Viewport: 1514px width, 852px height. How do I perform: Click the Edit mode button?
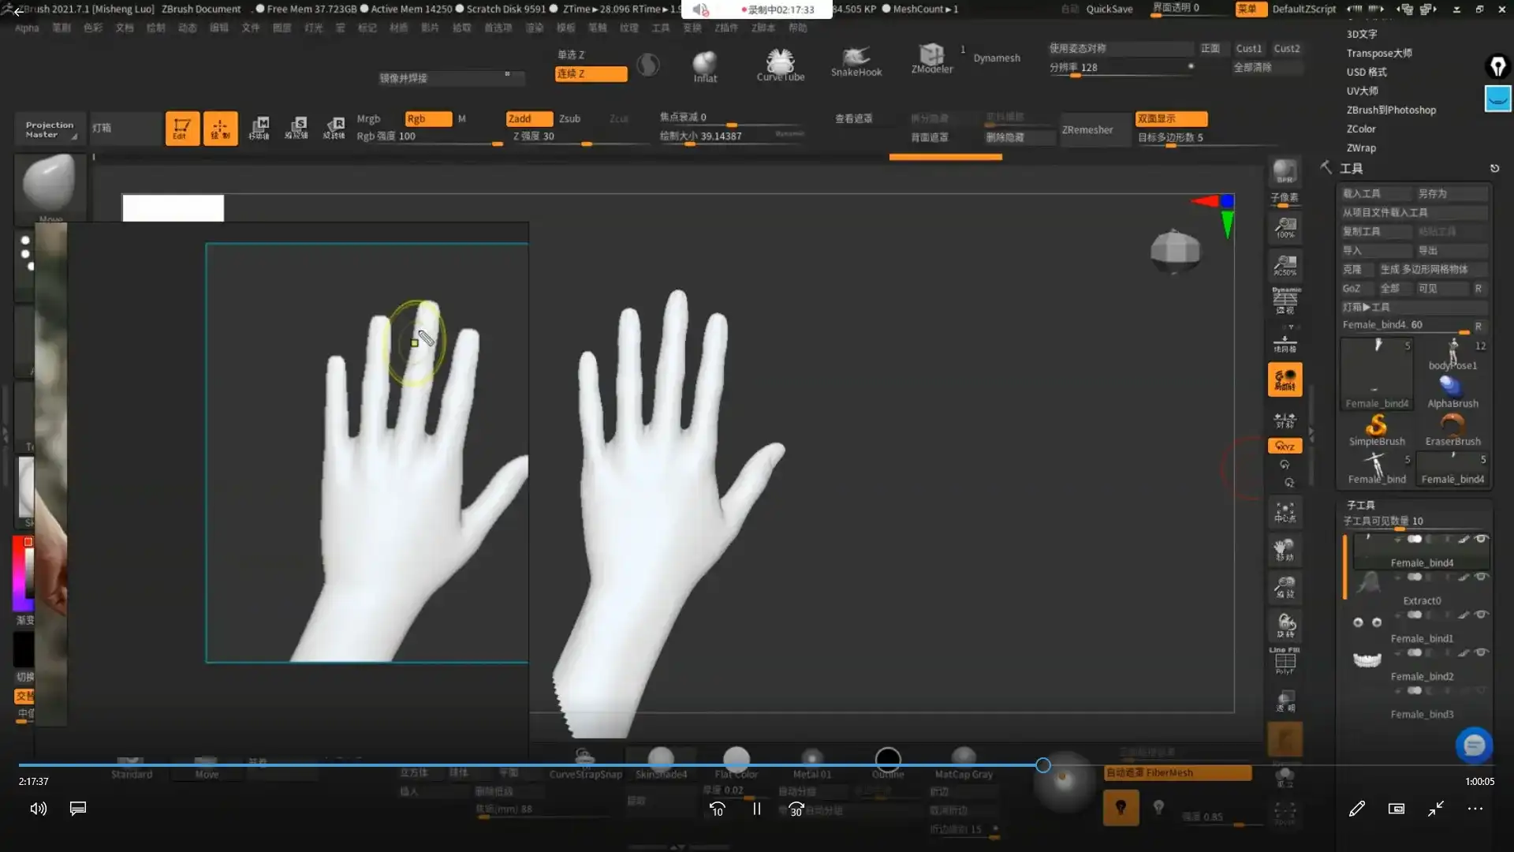pyautogui.click(x=181, y=128)
